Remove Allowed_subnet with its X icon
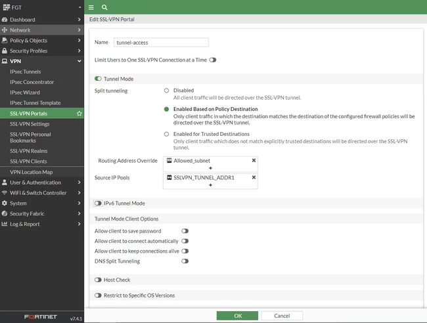Screen dimensions: 427x323 coord(254,161)
